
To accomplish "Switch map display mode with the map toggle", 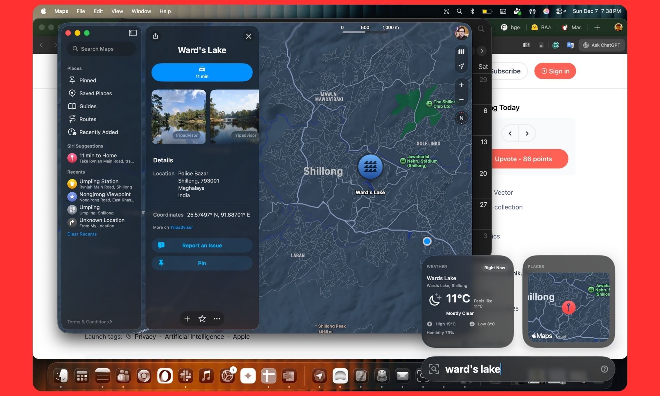I will coord(461,51).
